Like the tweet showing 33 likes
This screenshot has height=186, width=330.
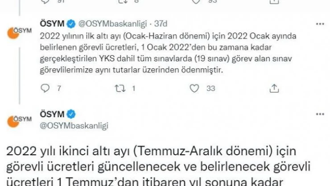(x=194, y=88)
